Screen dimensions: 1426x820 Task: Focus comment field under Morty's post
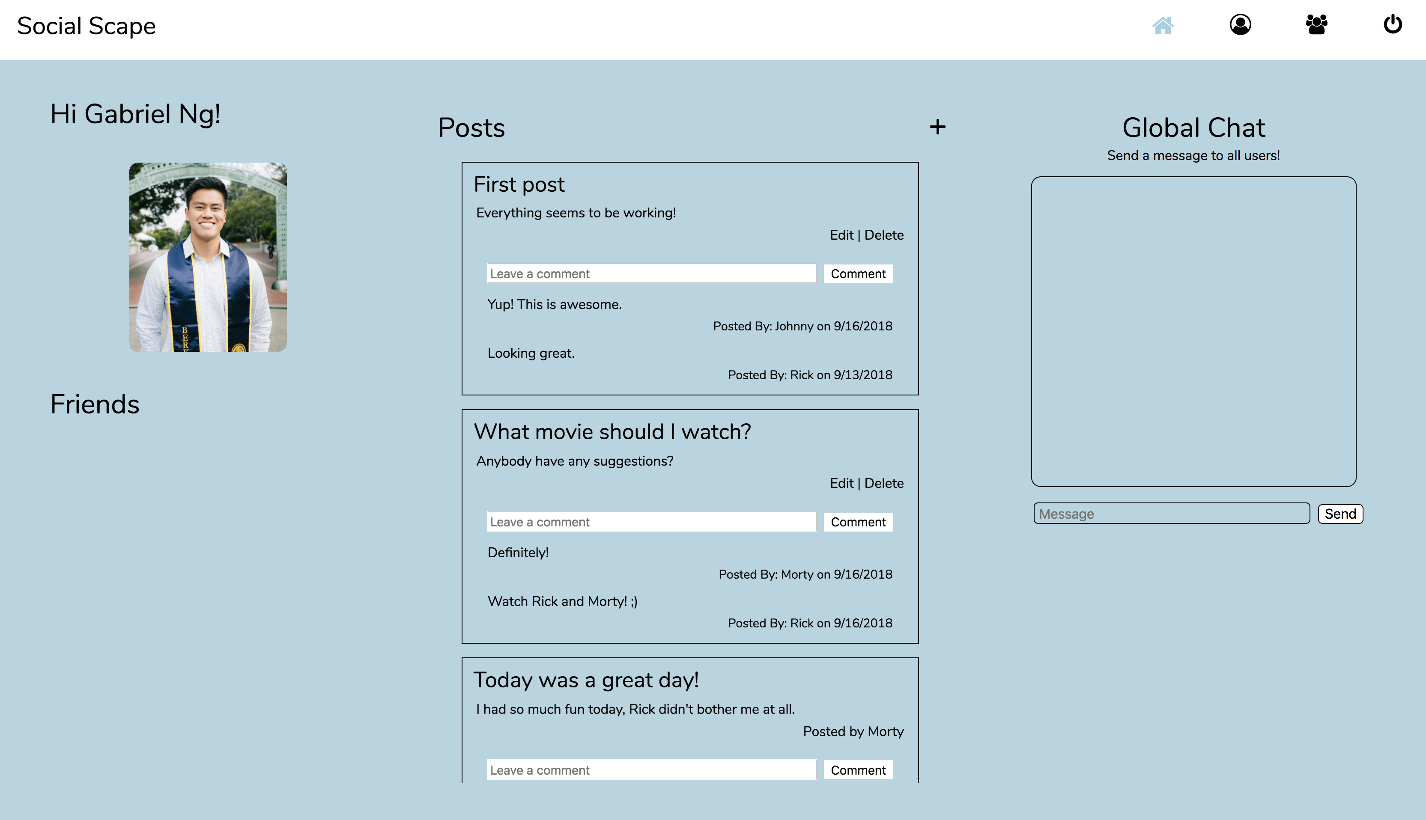[x=651, y=770]
